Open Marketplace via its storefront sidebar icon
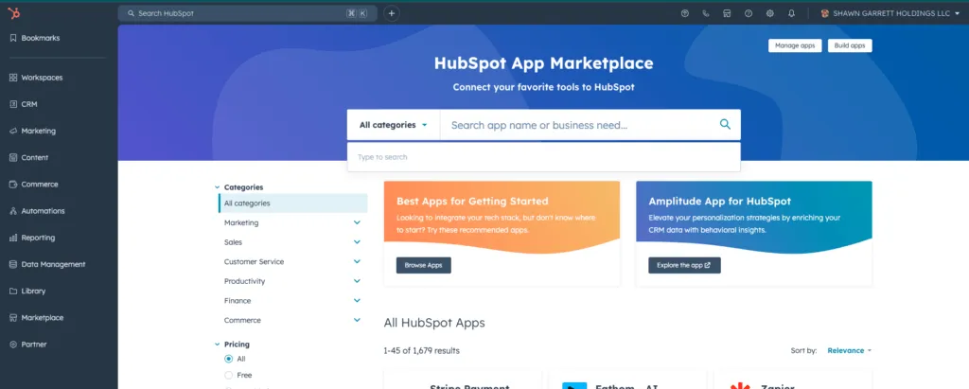Viewport: 969px width, 389px height. tap(13, 318)
